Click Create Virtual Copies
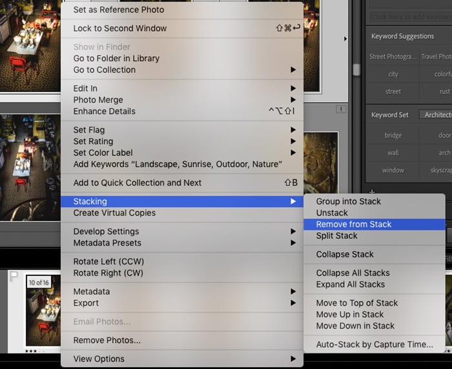The image size is (452, 369). point(182,213)
